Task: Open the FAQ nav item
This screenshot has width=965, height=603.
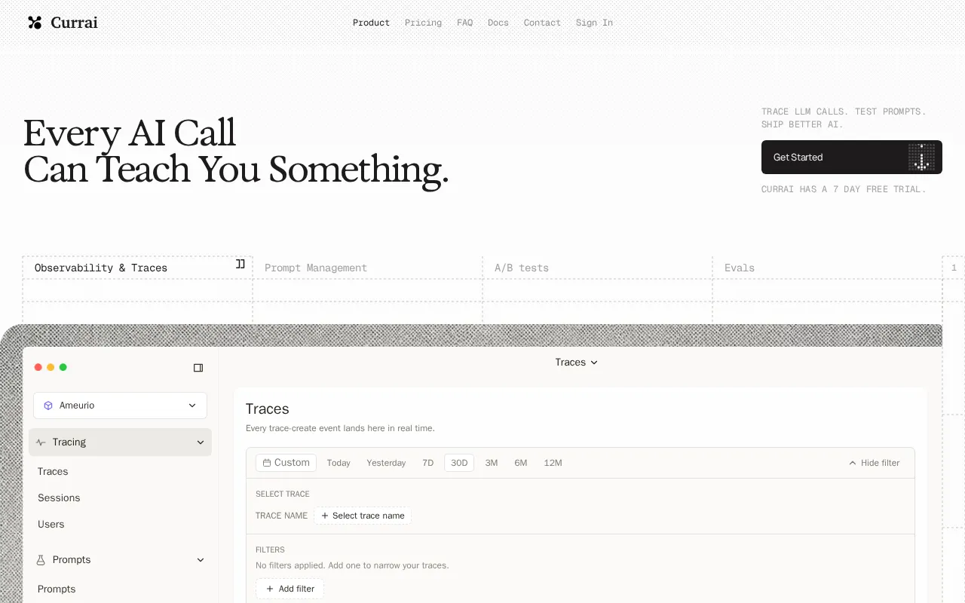Action: (x=464, y=23)
